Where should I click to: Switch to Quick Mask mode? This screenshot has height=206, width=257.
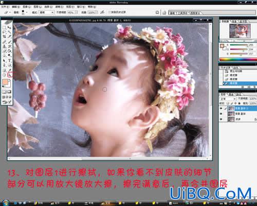pyautogui.click(x=9, y=92)
